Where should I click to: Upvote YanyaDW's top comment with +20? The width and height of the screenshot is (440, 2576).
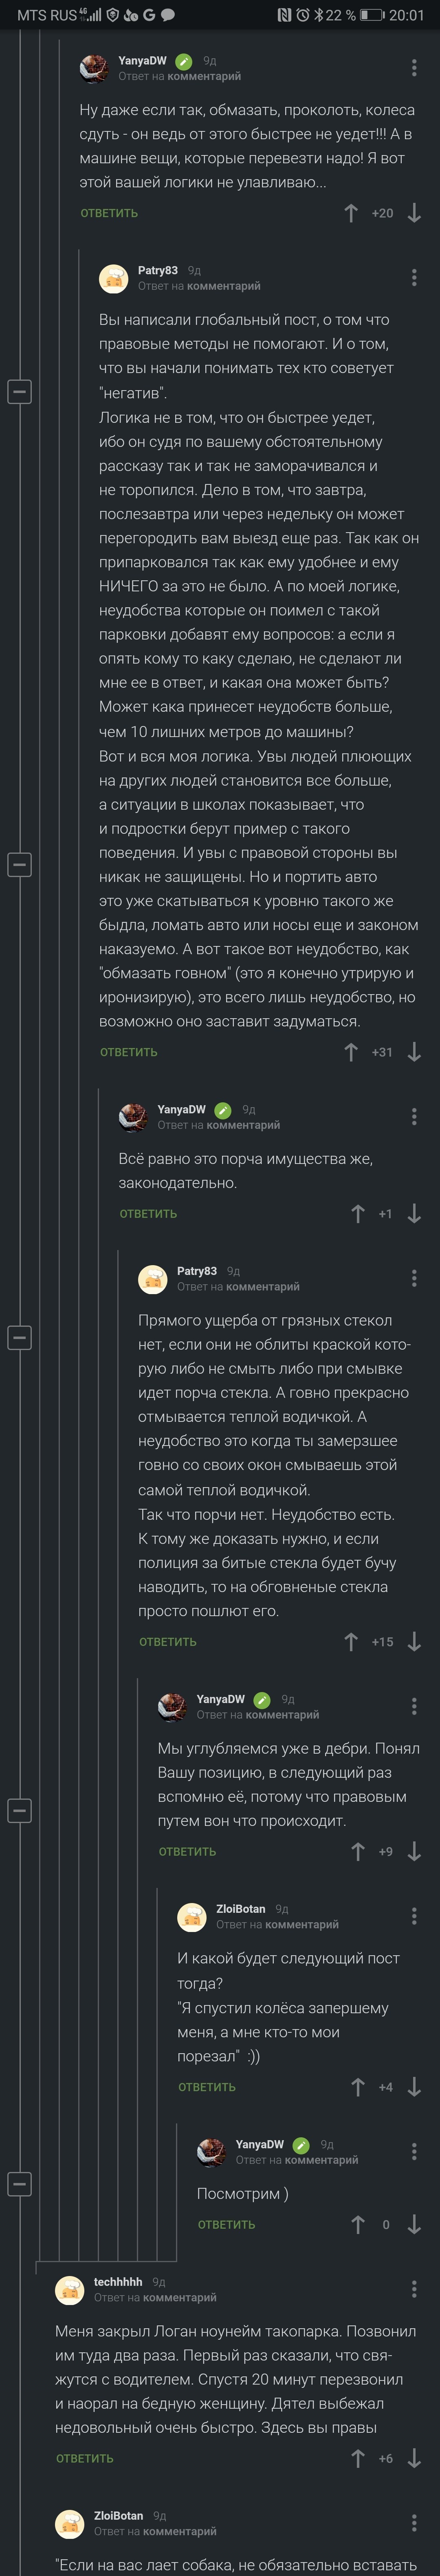350,213
